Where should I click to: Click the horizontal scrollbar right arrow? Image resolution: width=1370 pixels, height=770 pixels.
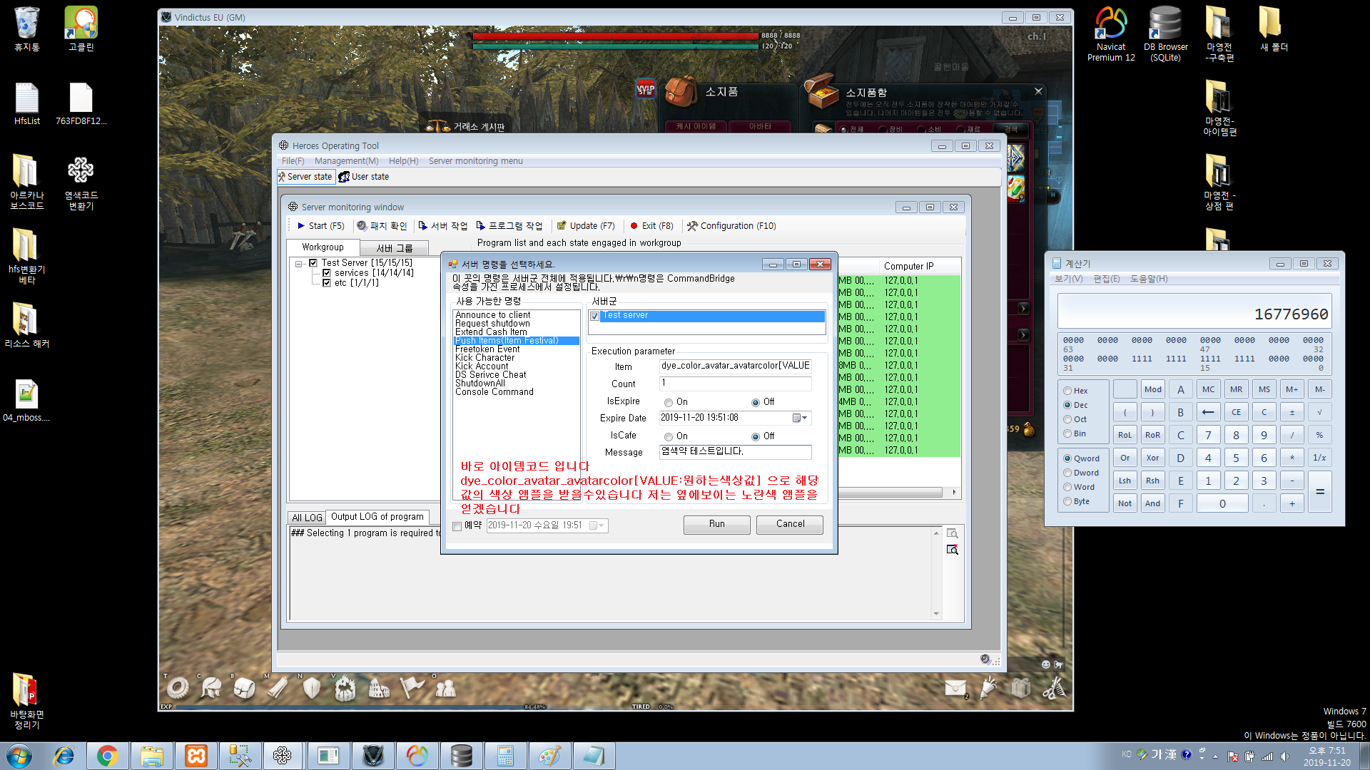[x=954, y=493]
